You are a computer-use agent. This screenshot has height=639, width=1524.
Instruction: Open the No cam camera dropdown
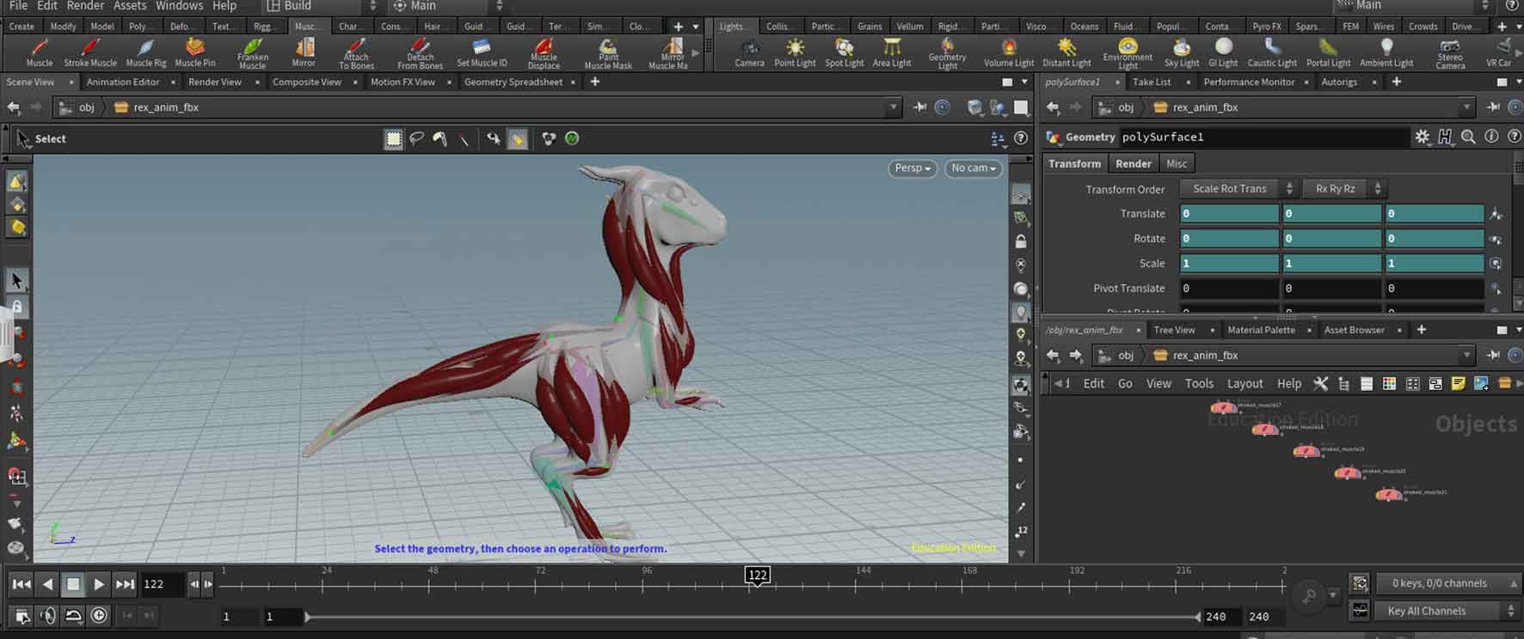[x=974, y=168]
